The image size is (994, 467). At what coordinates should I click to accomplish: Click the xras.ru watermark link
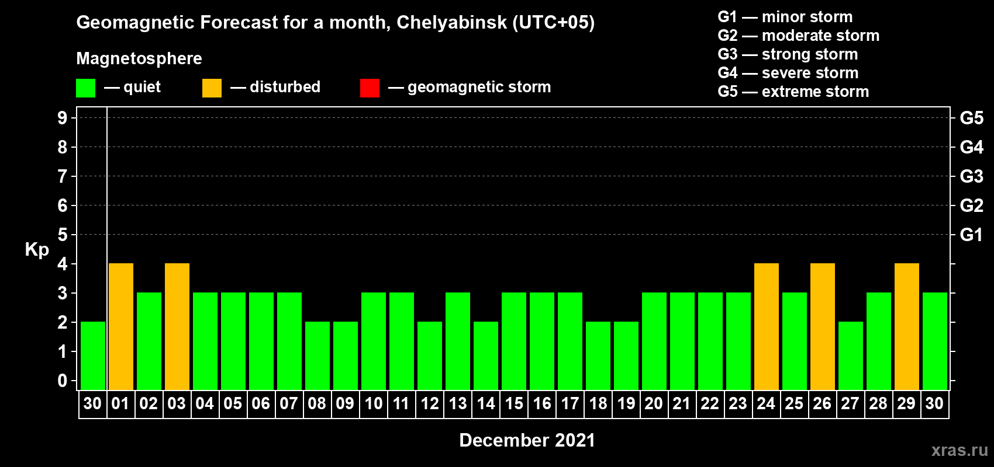[x=960, y=450]
